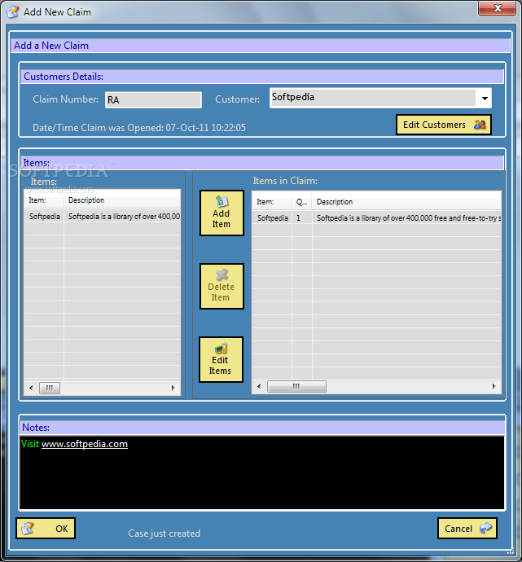Image resolution: width=522 pixels, height=562 pixels.
Task: Click description text in Items list Softpedia row
Action: [x=124, y=217]
